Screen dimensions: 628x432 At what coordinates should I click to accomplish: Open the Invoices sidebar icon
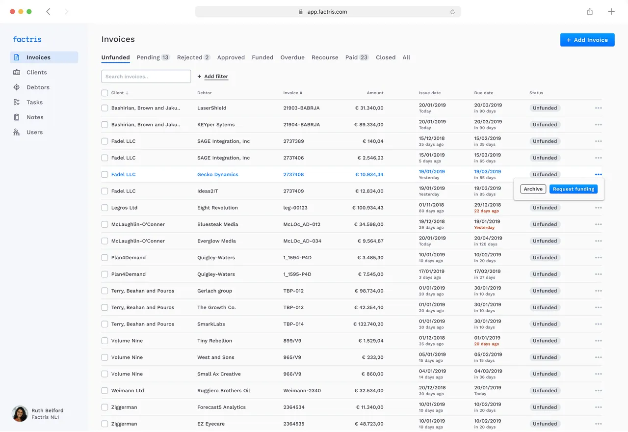click(x=17, y=57)
